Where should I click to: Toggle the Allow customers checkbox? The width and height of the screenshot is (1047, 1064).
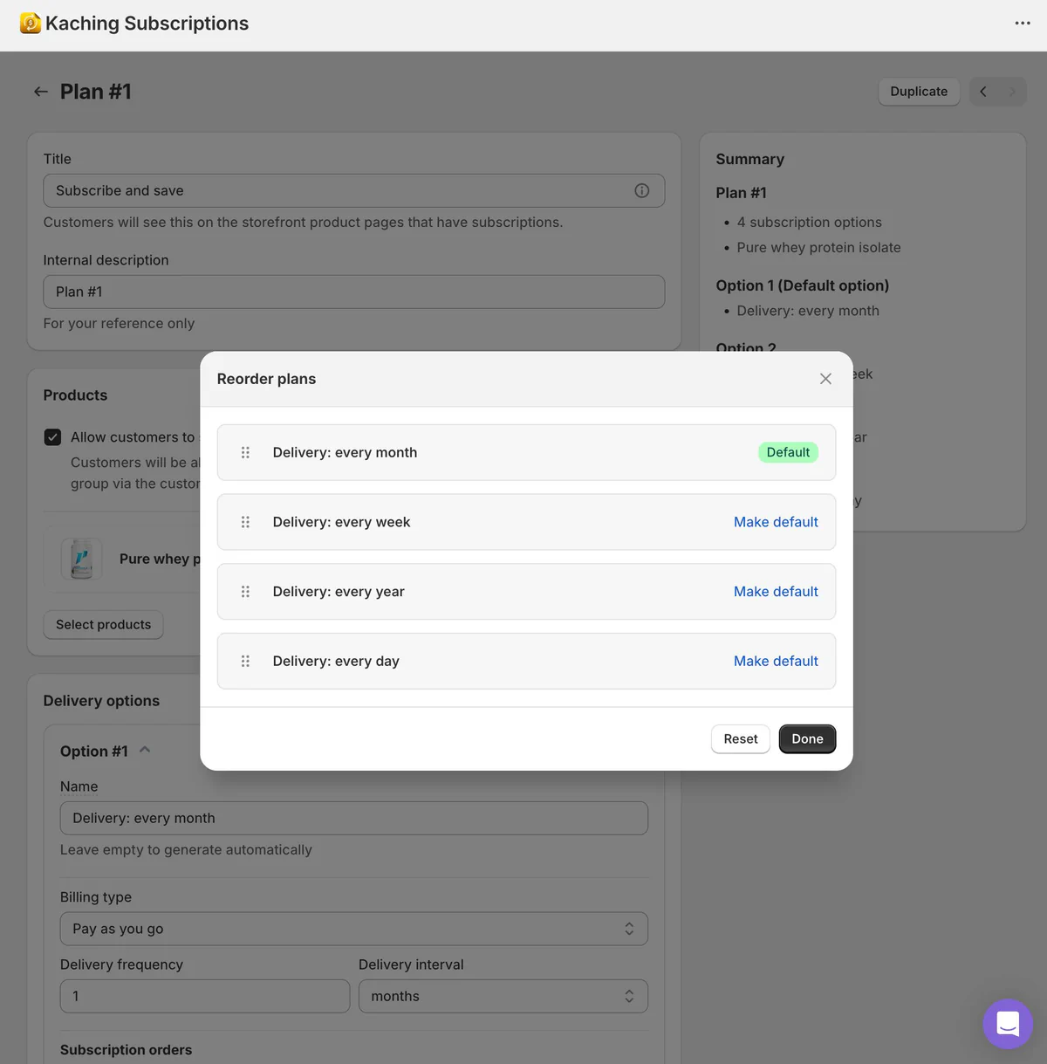[x=53, y=437]
